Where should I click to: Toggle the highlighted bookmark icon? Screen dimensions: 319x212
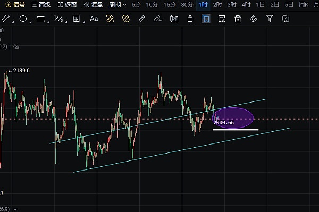click(x=206, y=19)
